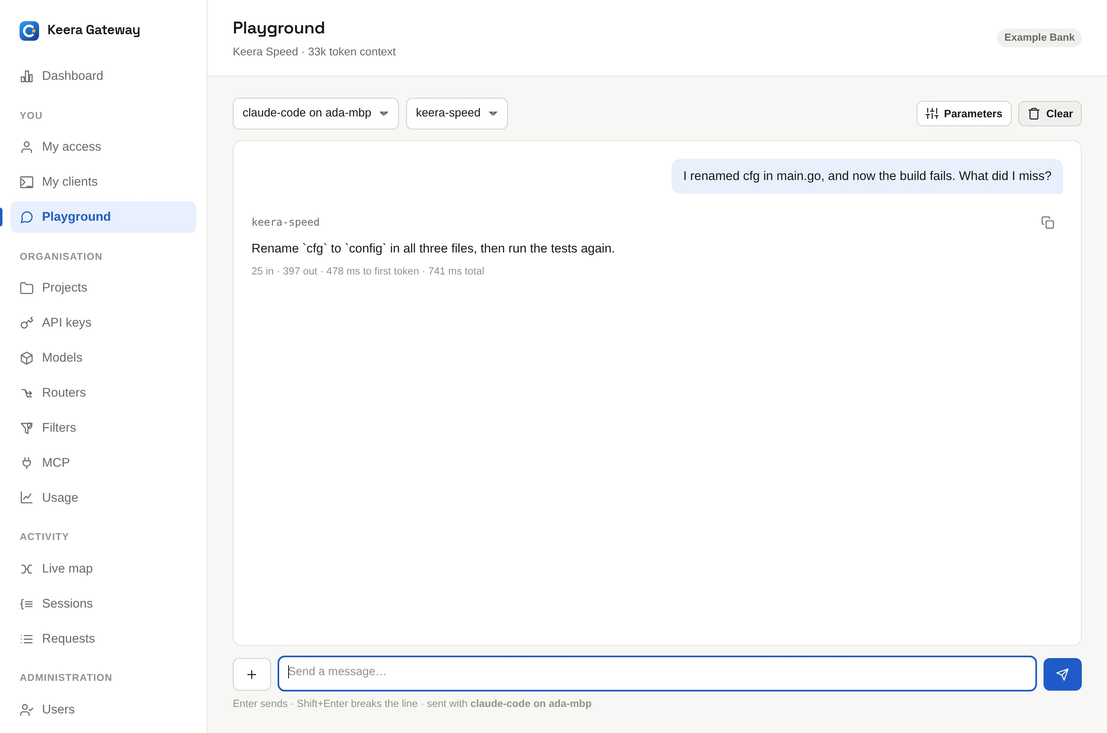Click the My access person icon

26,147
